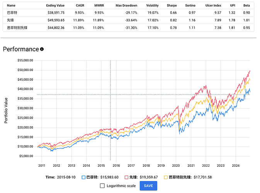Click the Sortino column header

point(191,6)
